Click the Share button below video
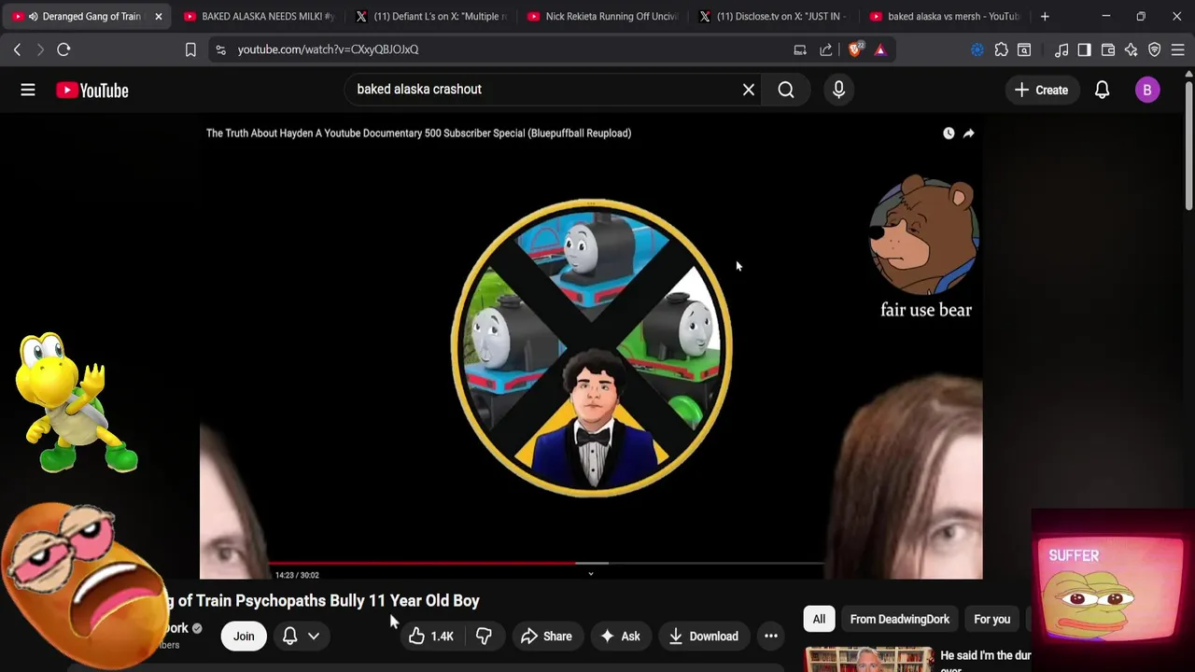Screen dimensions: 1195x672 click(x=546, y=637)
